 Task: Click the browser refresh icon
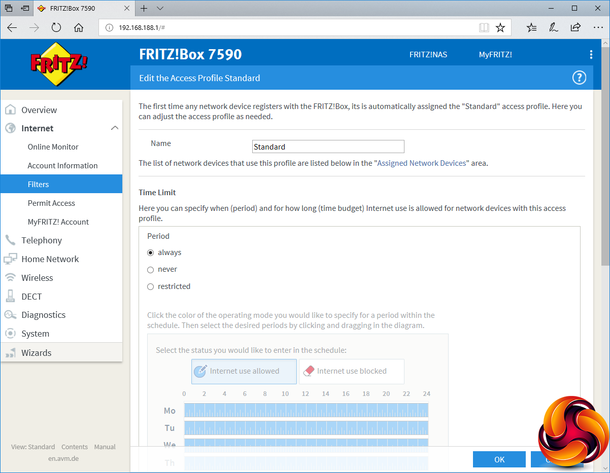(x=56, y=28)
